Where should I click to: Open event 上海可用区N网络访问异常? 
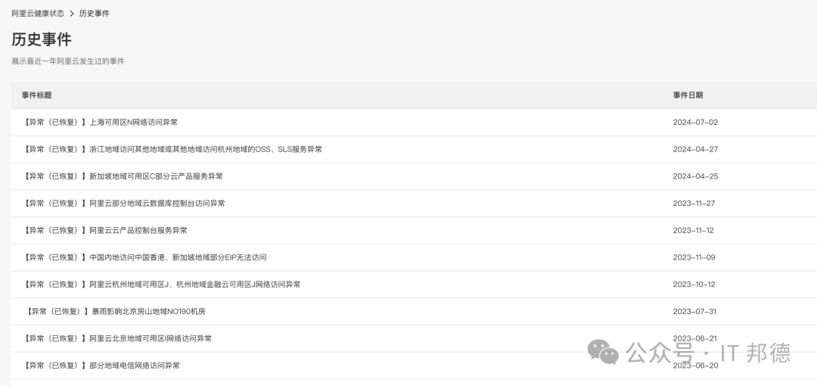[100, 122]
